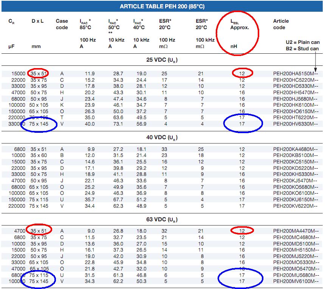Click case code 'B' in the PEH200KB5100M row
325x289 pixels.
62,155
